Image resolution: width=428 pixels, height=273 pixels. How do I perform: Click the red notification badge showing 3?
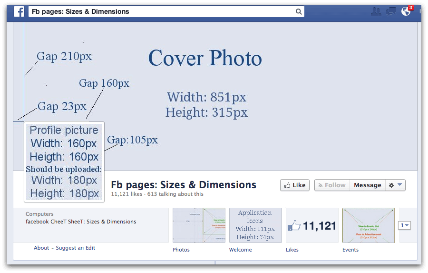(410, 8)
